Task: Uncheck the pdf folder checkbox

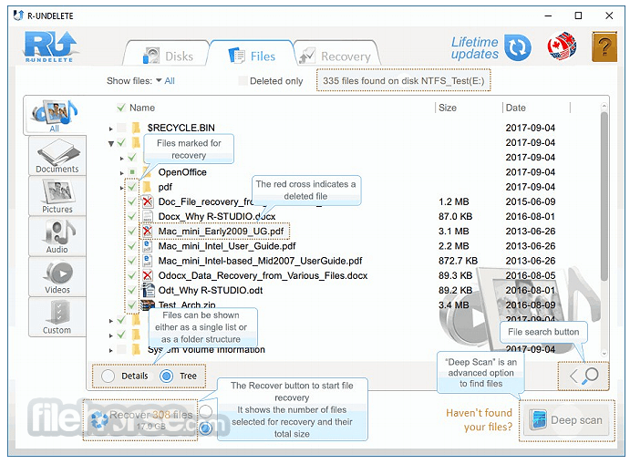Action: [132, 187]
